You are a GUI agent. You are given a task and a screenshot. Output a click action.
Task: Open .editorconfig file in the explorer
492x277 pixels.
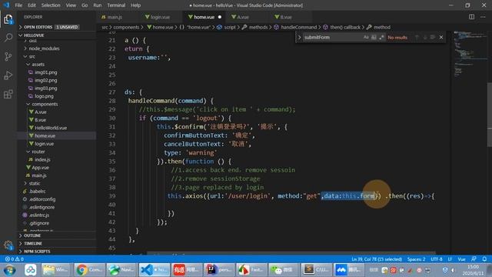pyautogui.click(x=42, y=199)
